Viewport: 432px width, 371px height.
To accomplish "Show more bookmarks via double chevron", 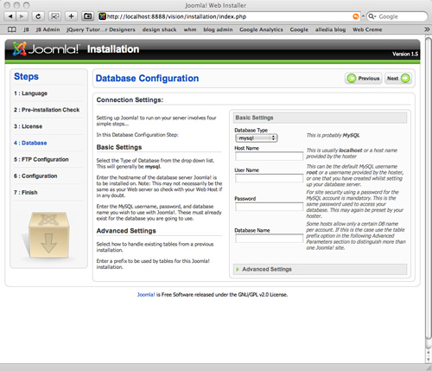I will (x=427, y=29).
